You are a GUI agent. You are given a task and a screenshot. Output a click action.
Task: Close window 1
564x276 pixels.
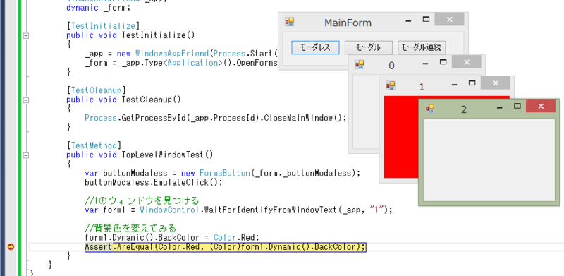point(496,83)
